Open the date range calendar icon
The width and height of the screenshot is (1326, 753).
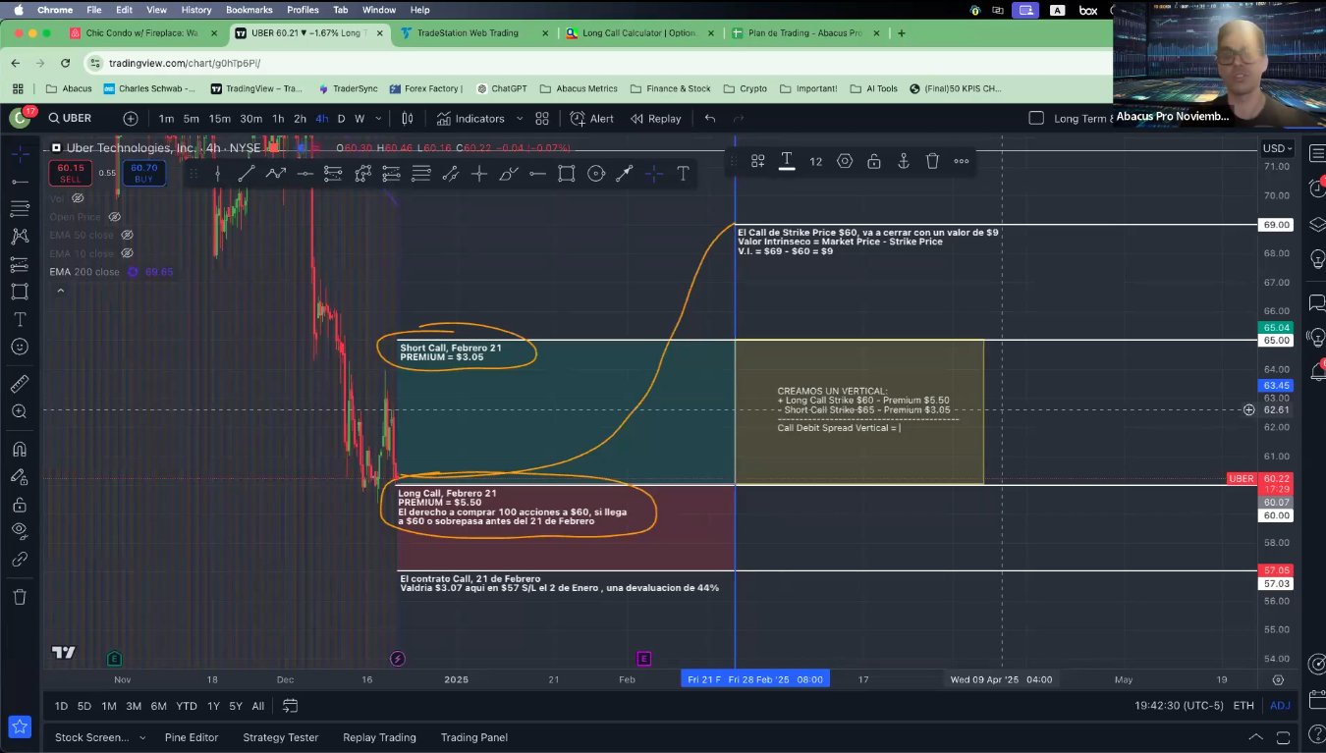290,706
